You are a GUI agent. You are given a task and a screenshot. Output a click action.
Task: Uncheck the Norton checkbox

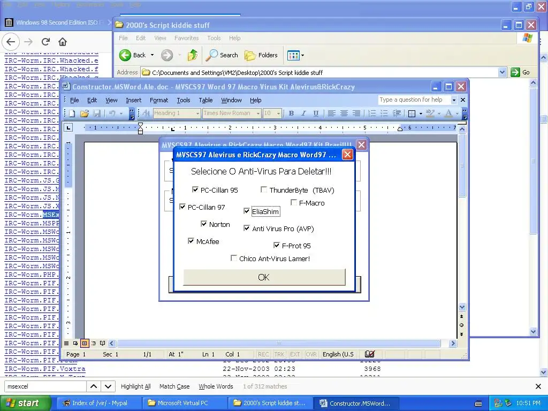204,224
